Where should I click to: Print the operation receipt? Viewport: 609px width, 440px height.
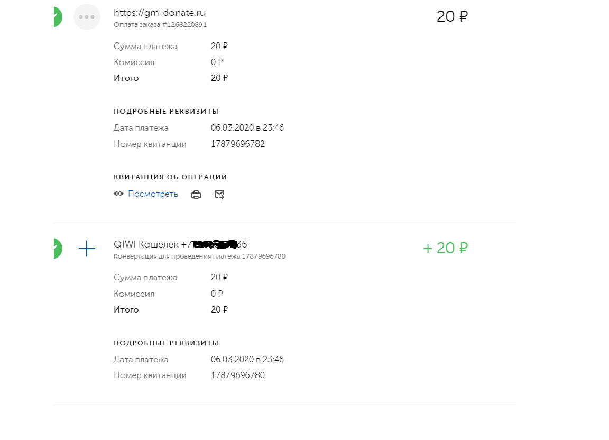tap(196, 195)
